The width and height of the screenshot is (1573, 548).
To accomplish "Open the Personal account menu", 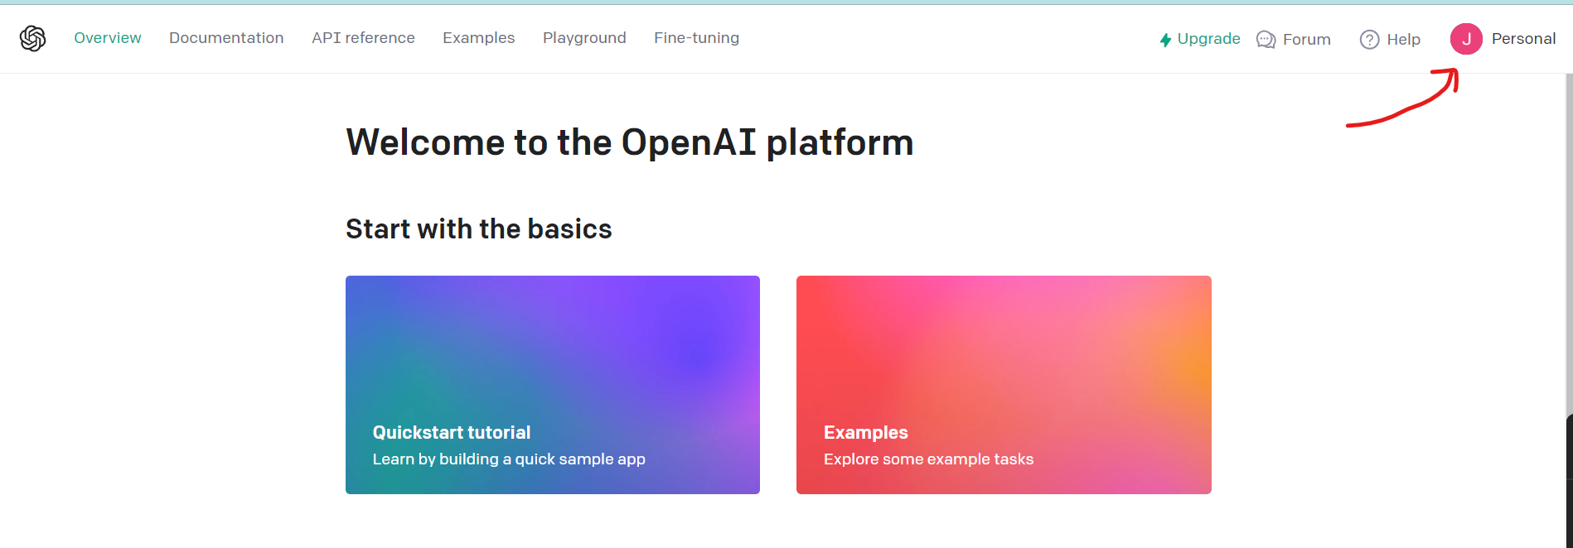I will (x=1523, y=39).
